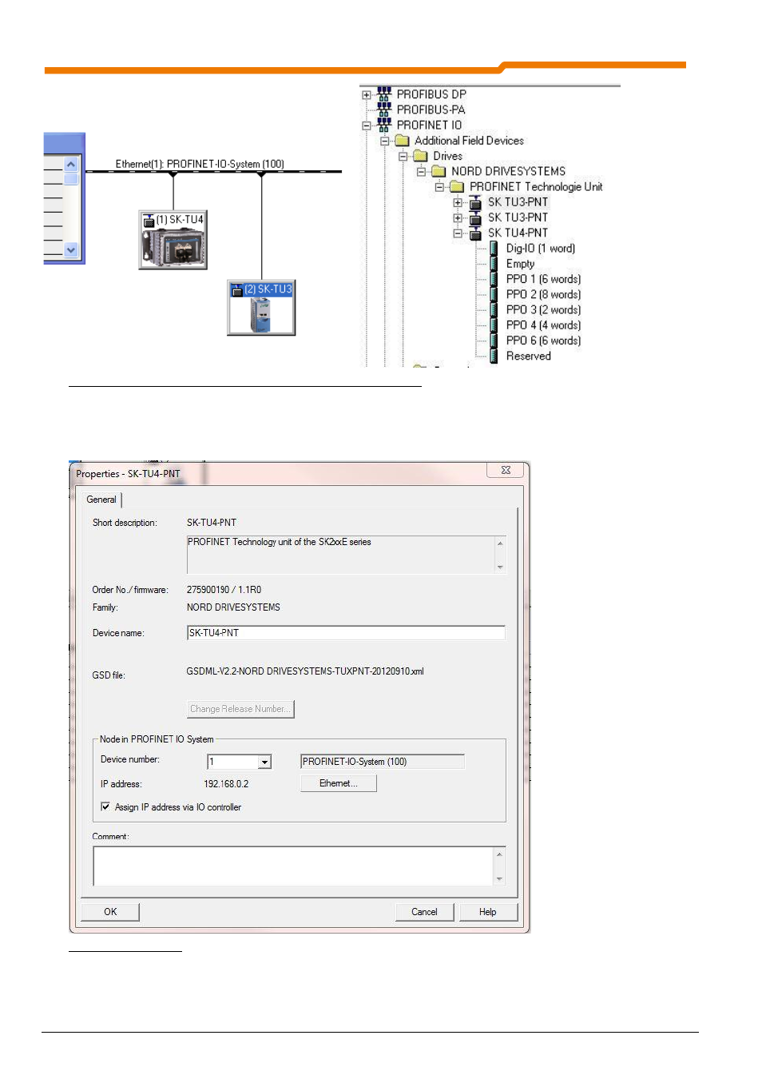Click the PPO 2 (8 words) module icon
The width and height of the screenshot is (762, 1079).
[x=494, y=294]
